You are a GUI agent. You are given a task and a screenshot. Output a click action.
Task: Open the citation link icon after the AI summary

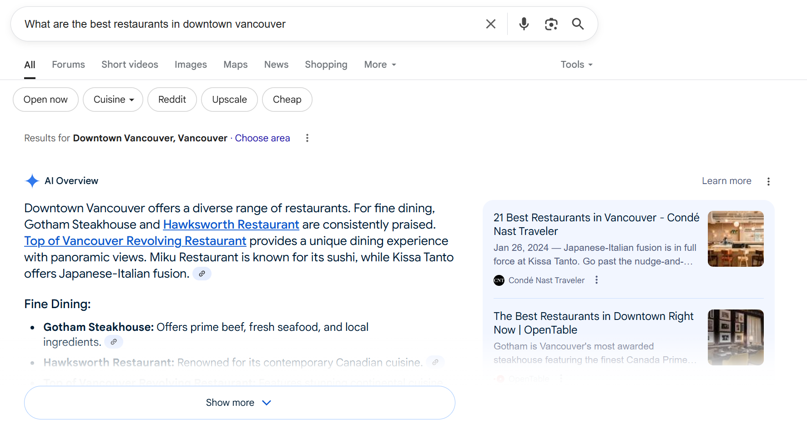202,274
